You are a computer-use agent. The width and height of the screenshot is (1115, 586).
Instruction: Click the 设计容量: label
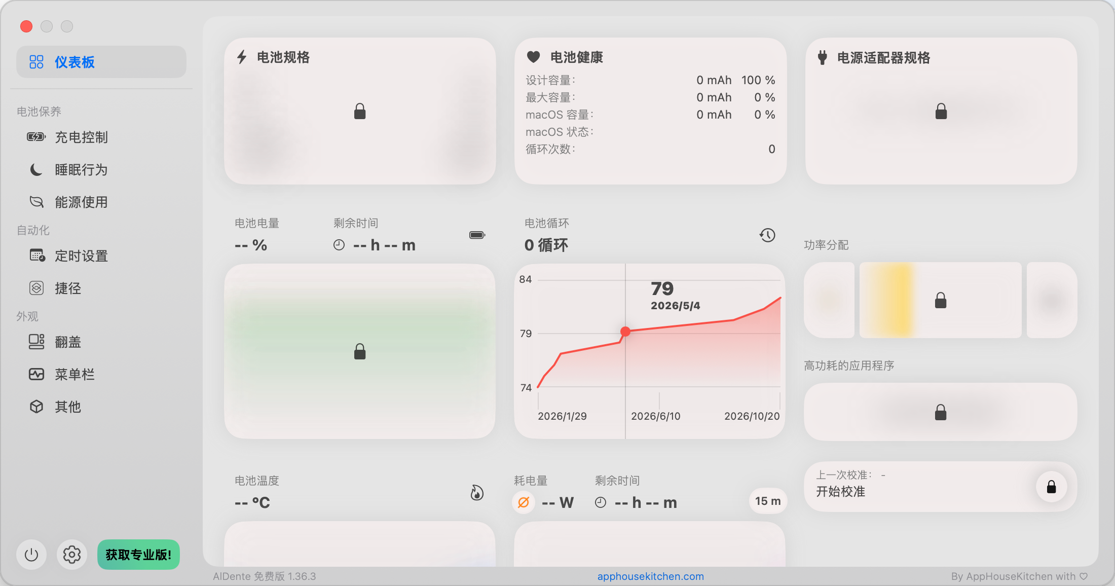point(550,80)
